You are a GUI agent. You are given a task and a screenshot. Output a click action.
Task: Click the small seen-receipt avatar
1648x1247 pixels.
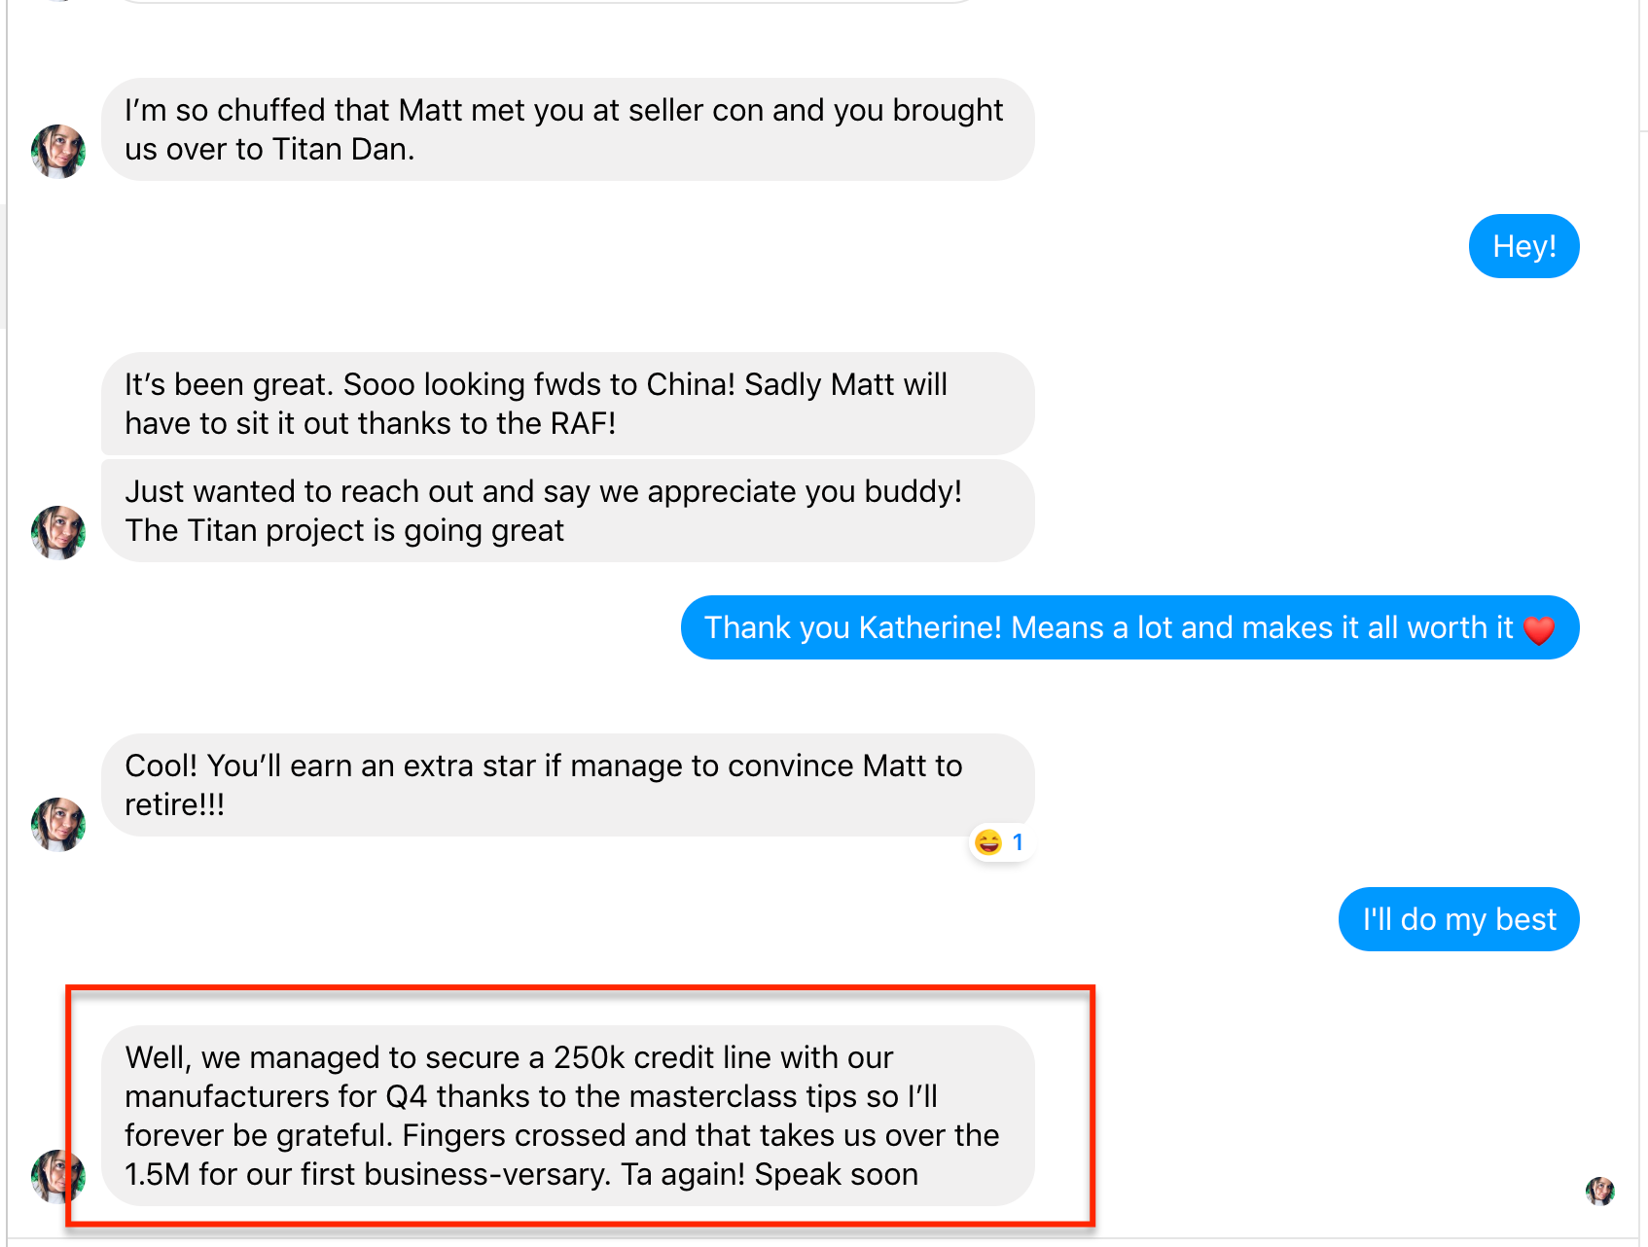click(x=1599, y=1191)
